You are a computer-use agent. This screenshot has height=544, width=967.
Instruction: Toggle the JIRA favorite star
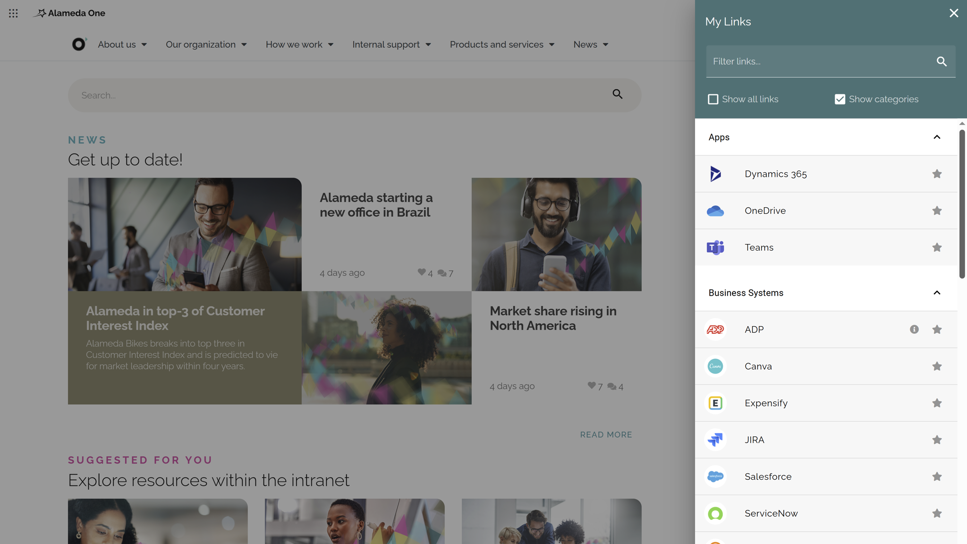(937, 440)
